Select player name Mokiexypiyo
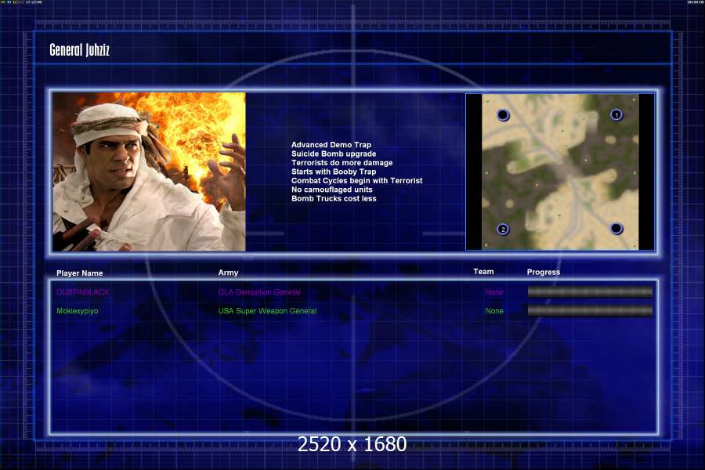 (78, 311)
